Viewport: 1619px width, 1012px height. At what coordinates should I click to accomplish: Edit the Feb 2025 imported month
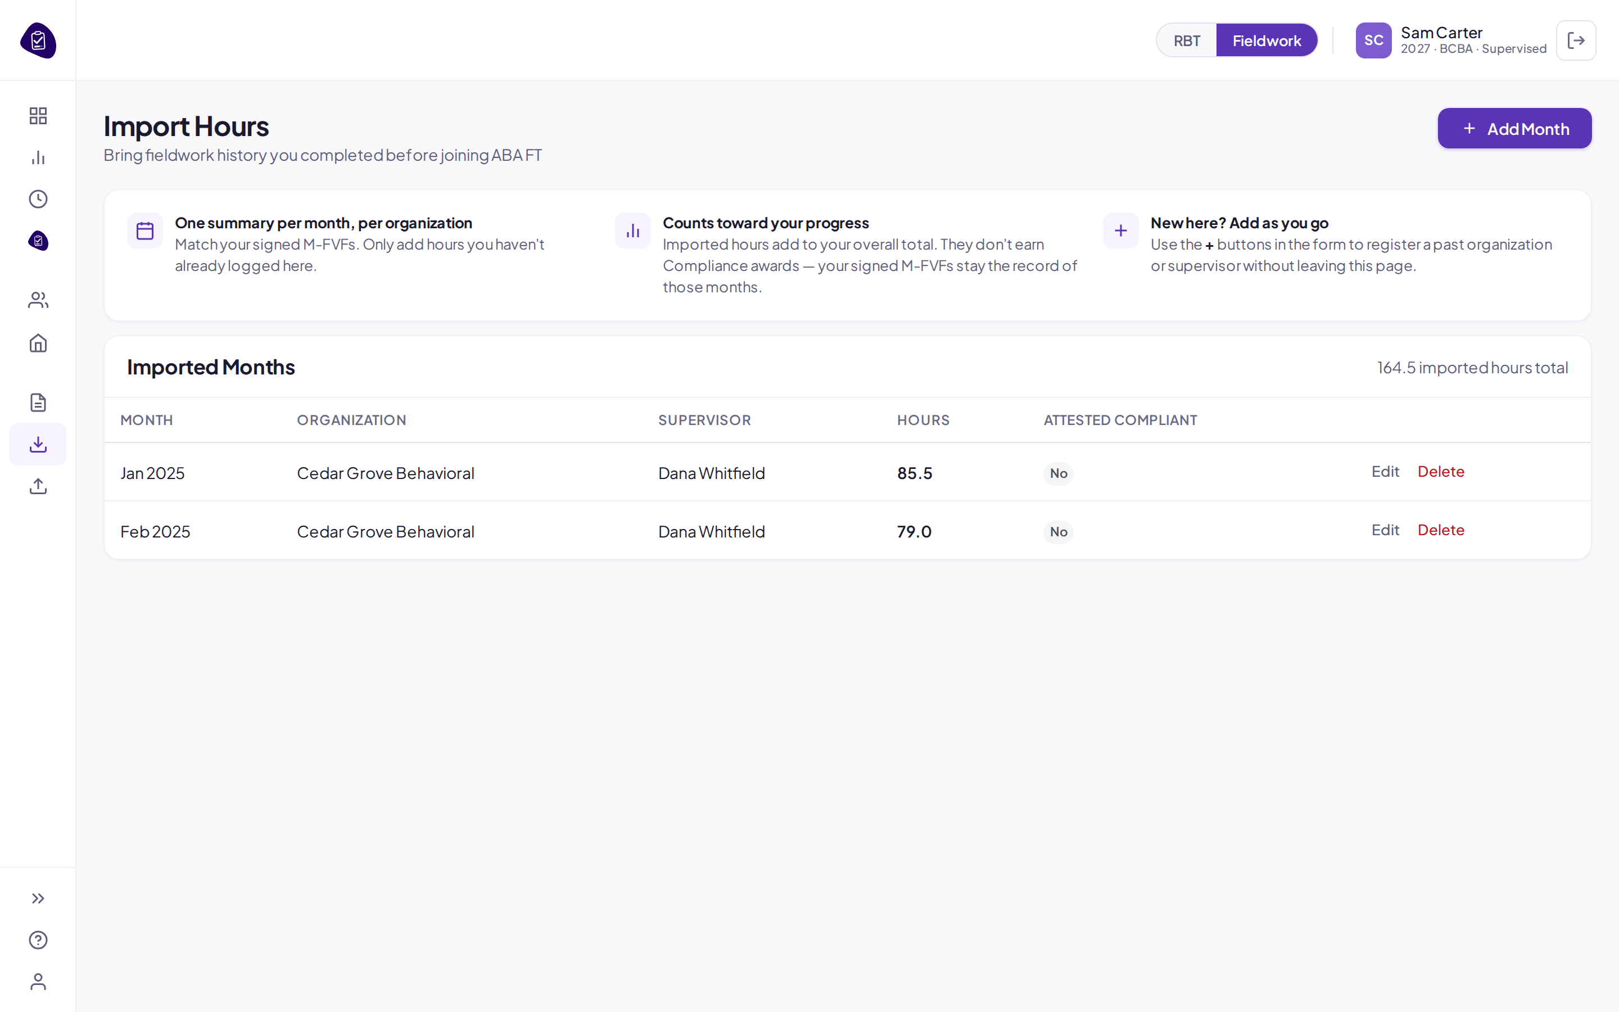1385,530
